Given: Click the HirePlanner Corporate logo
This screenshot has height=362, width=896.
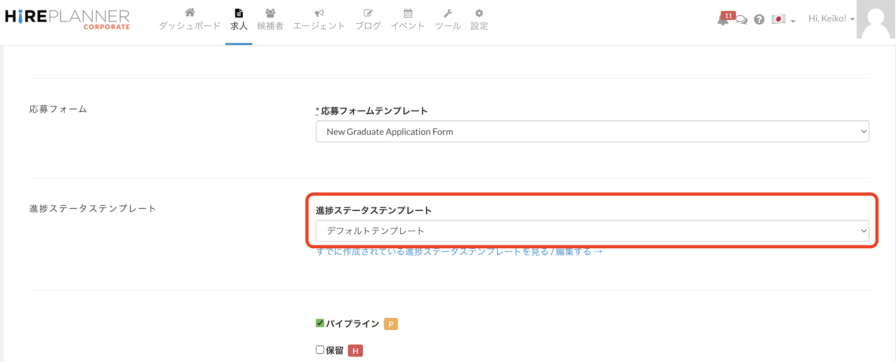Looking at the screenshot, I should point(67,19).
